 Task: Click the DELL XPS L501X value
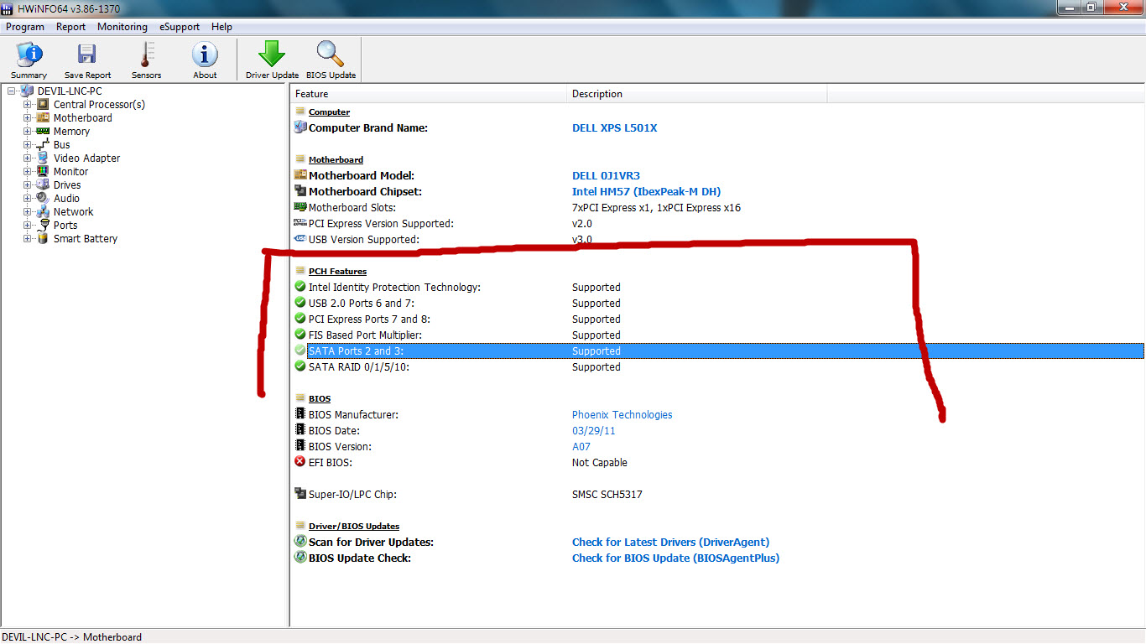pos(615,128)
